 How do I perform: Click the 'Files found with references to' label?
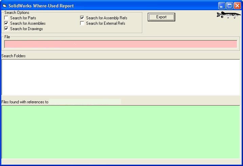(x=25, y=102)
